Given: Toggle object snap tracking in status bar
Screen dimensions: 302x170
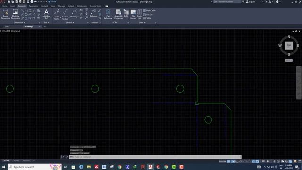Looking at the screenshot, I should tap(253, 161).
